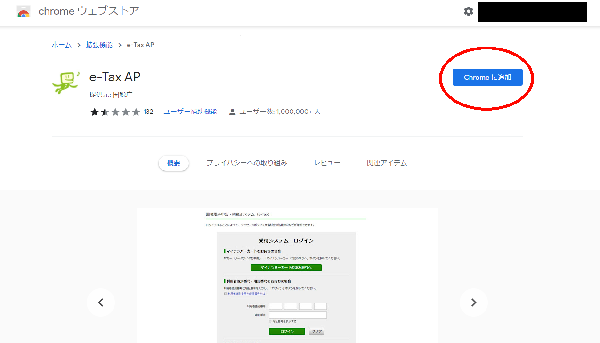Open the 拡張機能 breadcrumb link

click(99, 45)
